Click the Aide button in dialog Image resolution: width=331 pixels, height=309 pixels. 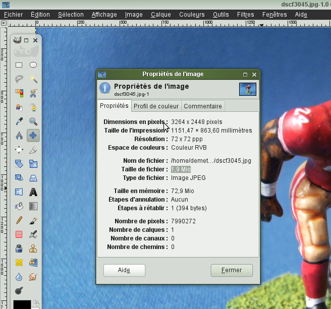click(x=124, y=270)
